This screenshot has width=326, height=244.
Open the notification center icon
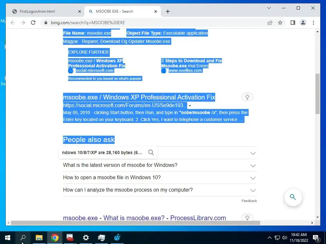(x=316, y=238)
